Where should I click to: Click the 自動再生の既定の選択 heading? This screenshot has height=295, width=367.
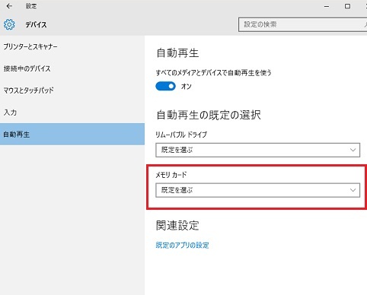tap(209, 115)
